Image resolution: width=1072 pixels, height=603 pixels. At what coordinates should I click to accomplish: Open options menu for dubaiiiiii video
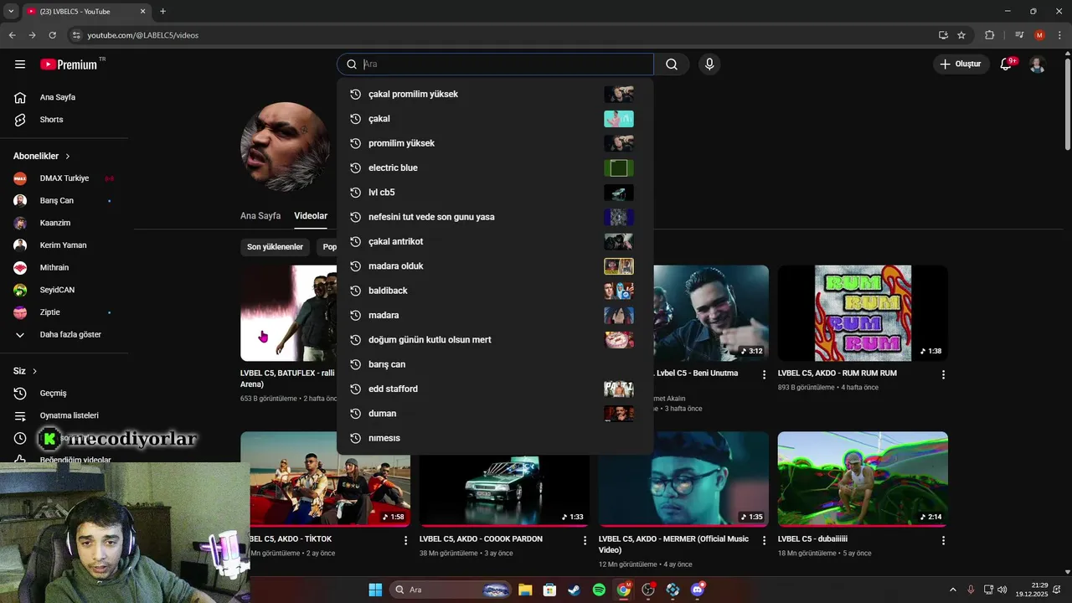943,540
